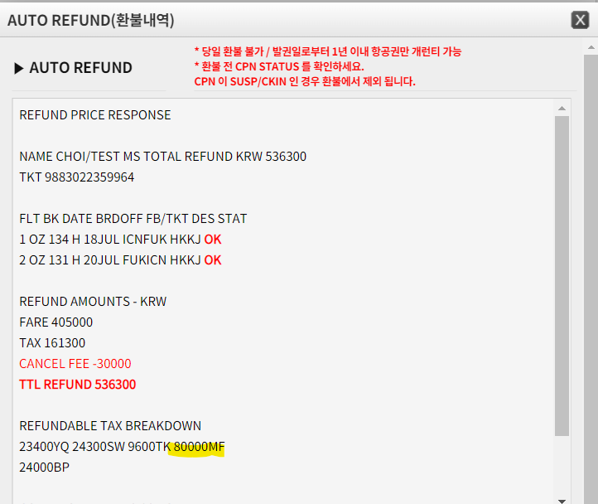Click the scroll up arrow in response box
Screen dimensions: 598x504
tap(563, 108)
